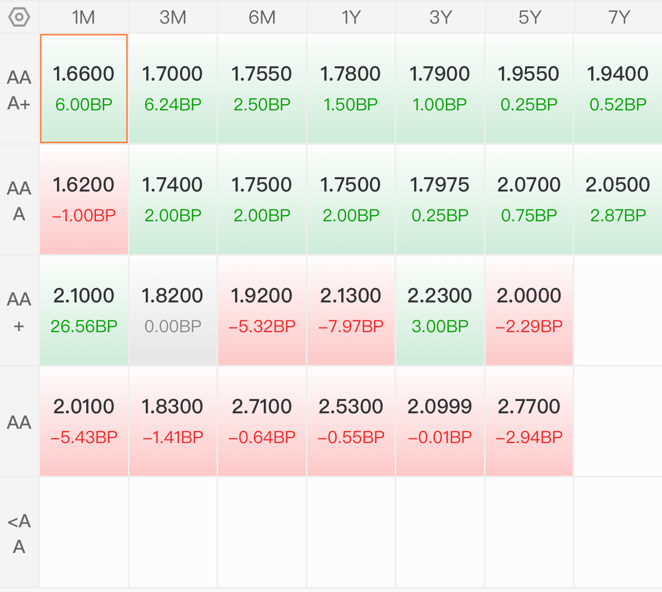Open AA 6M cell with yield 2.7100

[262, 422]
